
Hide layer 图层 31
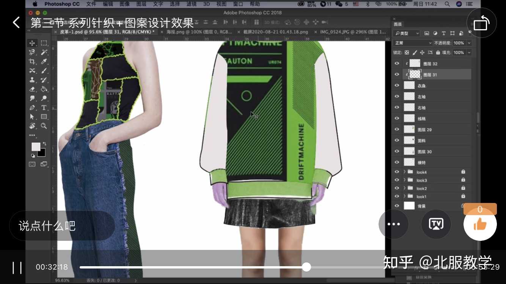click(x=397, y=75)
